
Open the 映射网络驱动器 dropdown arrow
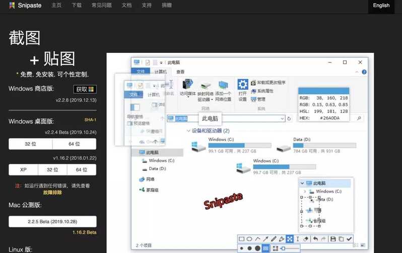pyautogui.click(x=212, y=100)
